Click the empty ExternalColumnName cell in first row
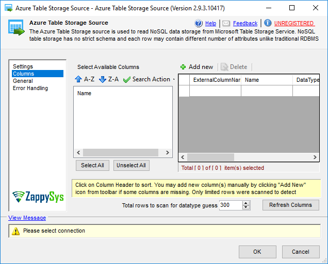328x264 pixels. [215, 91]
